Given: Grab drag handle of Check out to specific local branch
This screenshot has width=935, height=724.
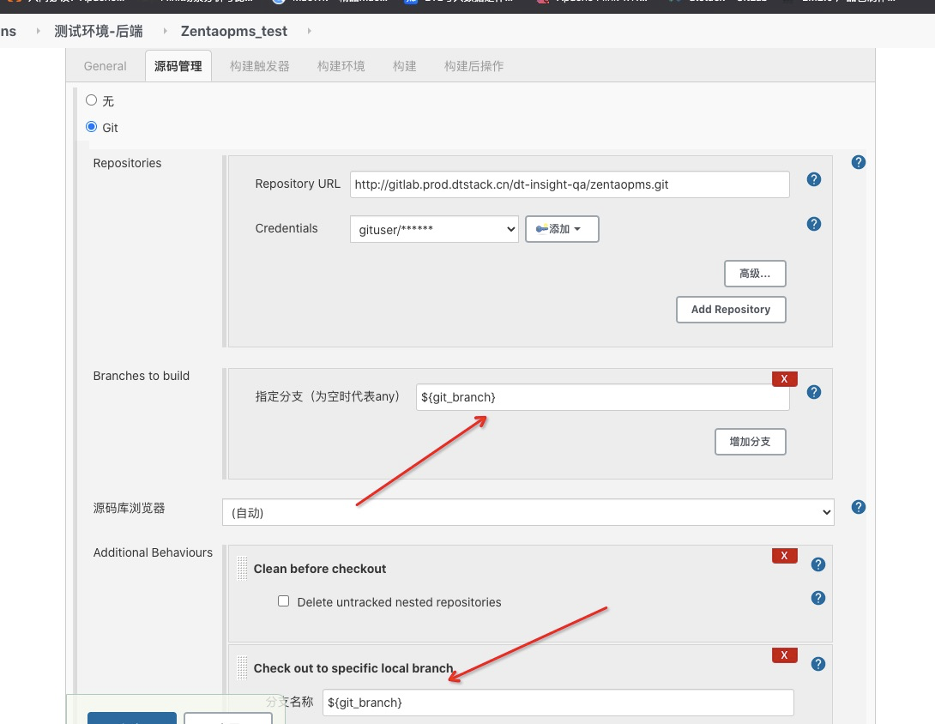Looking at the screenshot, I should coord(242,668).
